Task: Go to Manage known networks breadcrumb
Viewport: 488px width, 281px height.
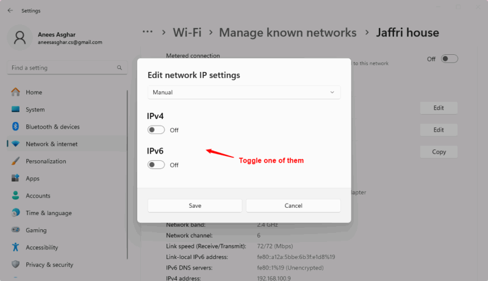Action: tap(287, 32)
